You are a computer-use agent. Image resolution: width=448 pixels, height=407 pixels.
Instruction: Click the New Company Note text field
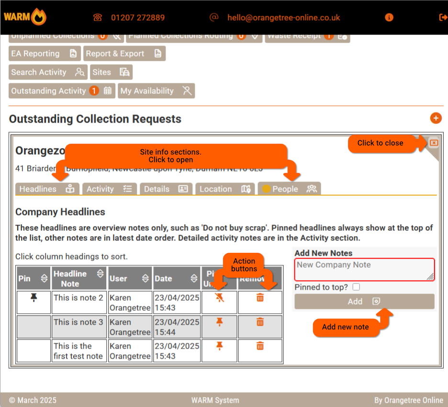364,270
